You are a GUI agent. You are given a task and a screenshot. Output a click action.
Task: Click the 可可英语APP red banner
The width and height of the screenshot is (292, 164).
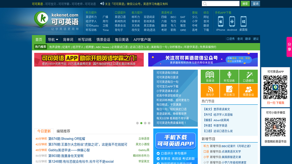89,60
